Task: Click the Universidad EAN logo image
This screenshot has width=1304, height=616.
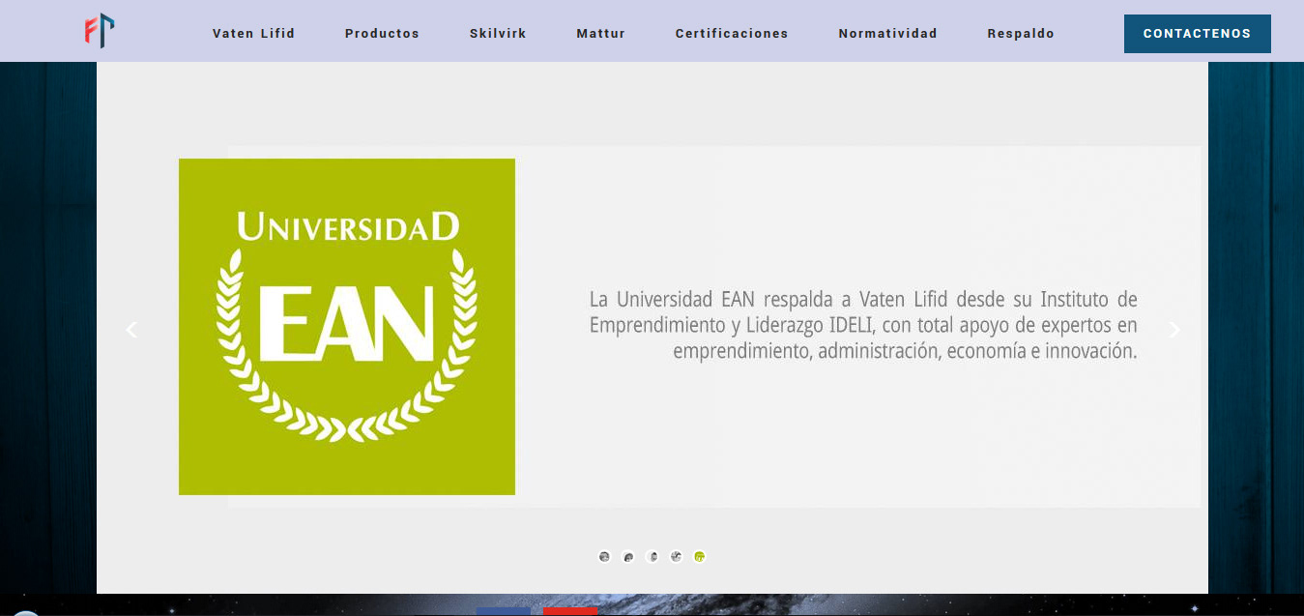Action: coord(347,327)
